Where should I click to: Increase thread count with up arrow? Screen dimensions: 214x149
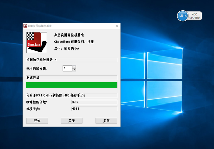(x=74, y=67)
